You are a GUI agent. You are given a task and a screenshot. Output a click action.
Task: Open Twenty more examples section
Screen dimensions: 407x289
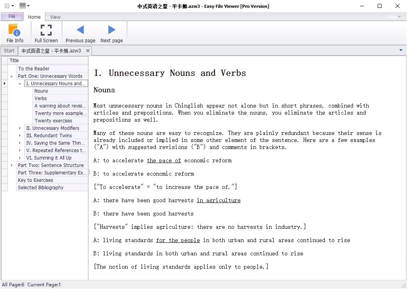coord(60,113)
